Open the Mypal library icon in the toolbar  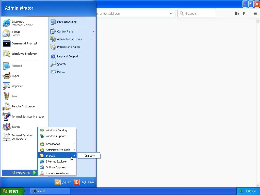[x=237, y=14]
